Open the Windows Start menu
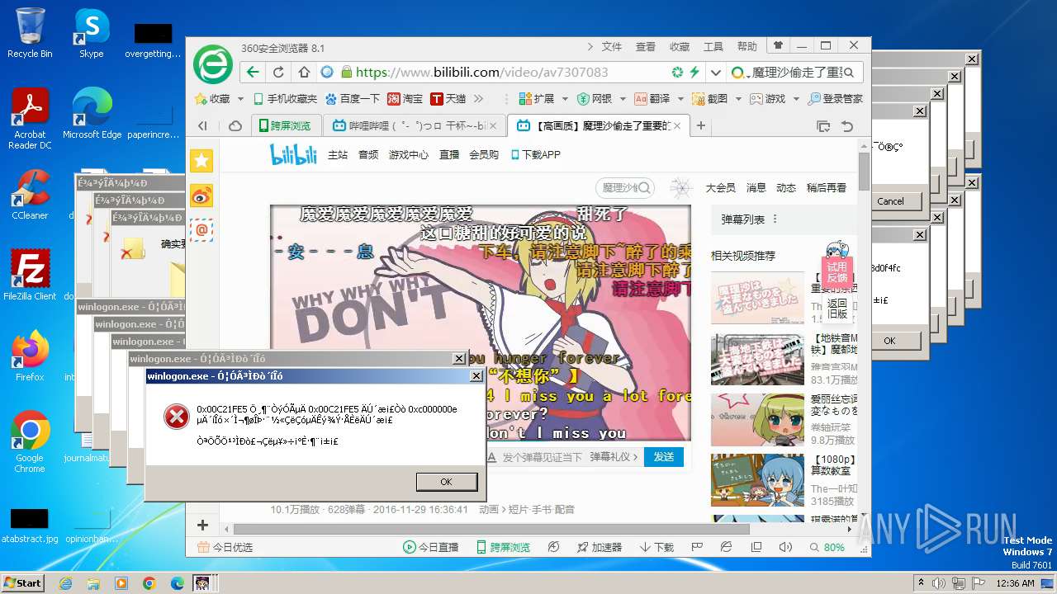Screen dimensions: 1057x594 point(22,583)
